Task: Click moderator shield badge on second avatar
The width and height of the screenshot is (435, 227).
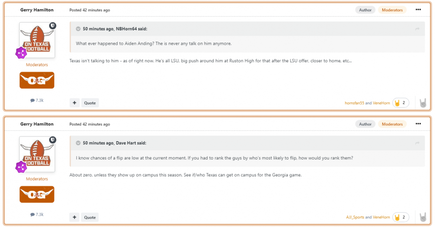Action: (53, 140)
